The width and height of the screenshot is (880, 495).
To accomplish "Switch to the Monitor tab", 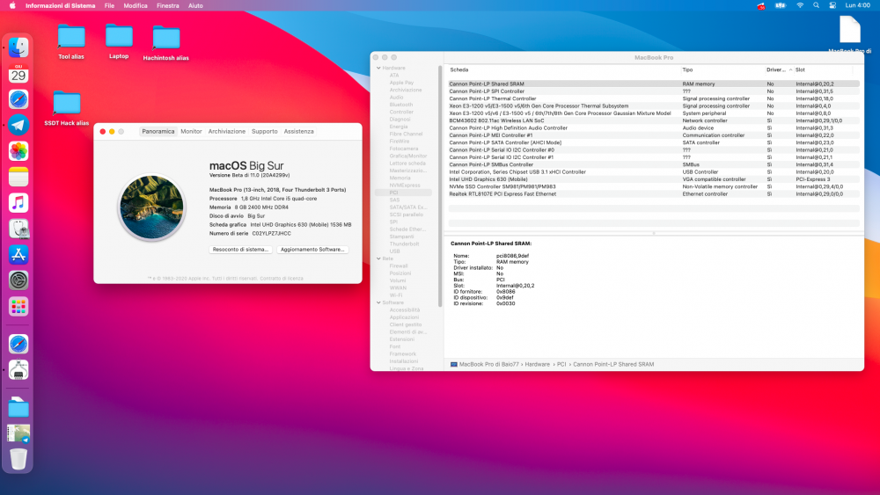I will click(x=191, y=131).
